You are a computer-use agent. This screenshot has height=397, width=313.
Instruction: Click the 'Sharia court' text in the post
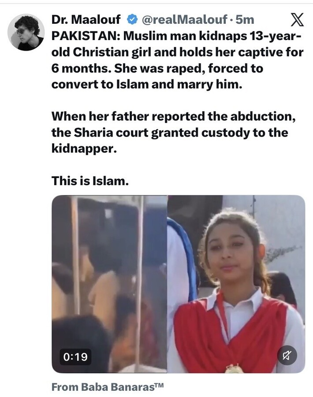(x=111, y=133)
